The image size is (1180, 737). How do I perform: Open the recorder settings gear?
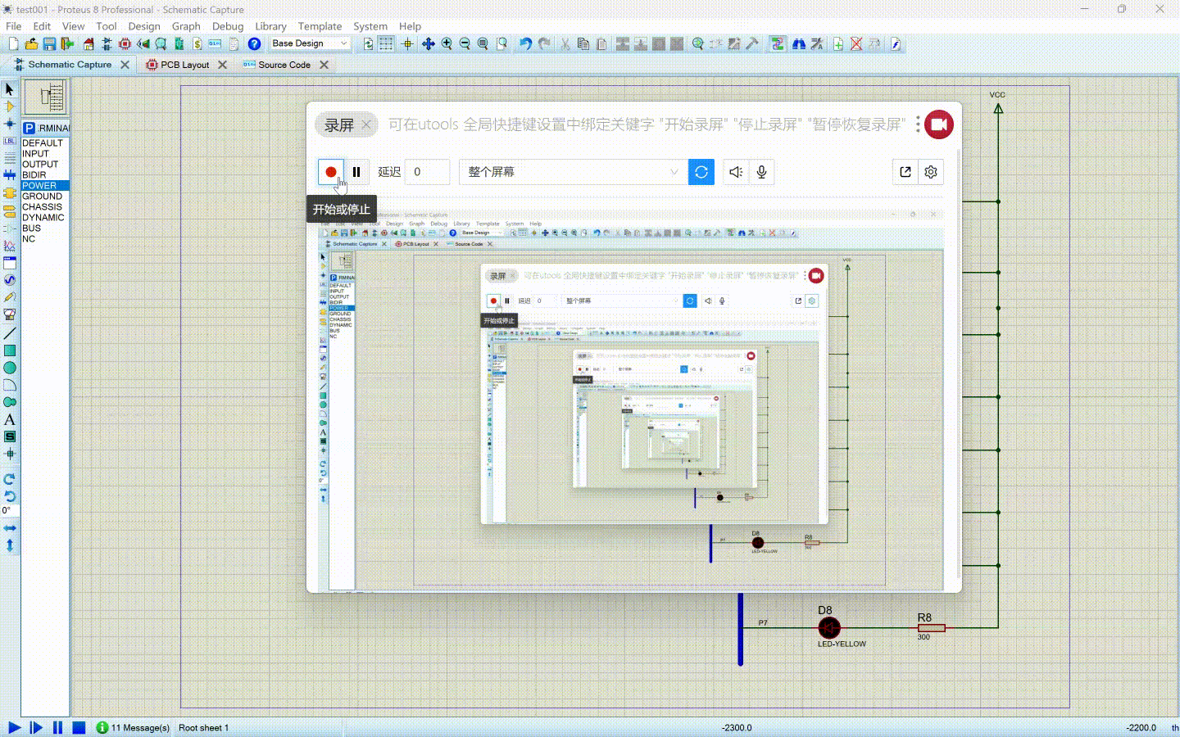[931, 172]
